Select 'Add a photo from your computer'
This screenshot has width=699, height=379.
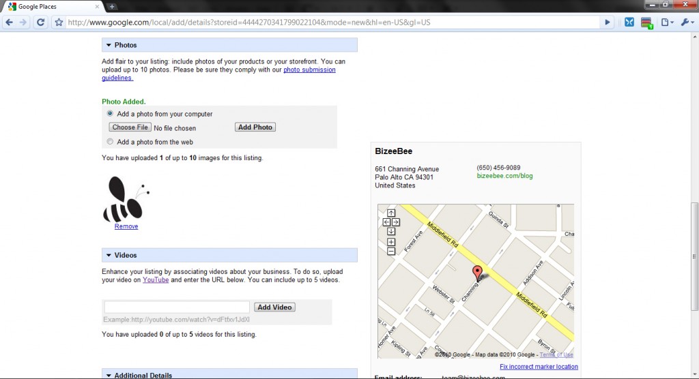click(x=110, y=114)
